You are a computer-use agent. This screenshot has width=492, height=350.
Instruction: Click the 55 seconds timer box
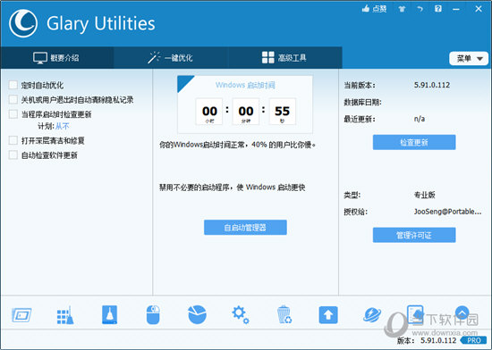pyautogui.click(x=283, y=112)
